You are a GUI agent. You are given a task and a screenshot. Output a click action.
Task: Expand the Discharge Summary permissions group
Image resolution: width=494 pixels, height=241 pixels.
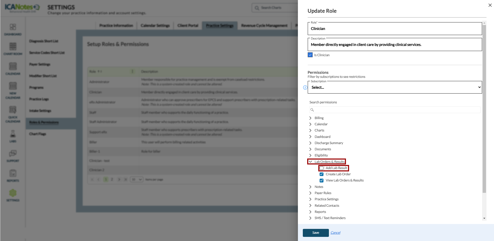coord(310,143)
